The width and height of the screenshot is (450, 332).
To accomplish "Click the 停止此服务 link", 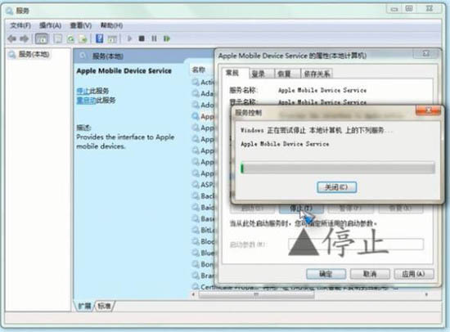I will pyautogui.click(x=92, y=91).
